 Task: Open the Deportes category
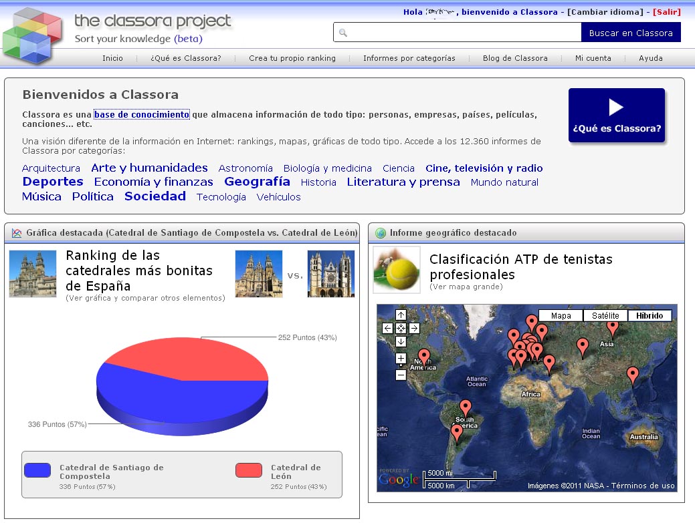[53, 182]
